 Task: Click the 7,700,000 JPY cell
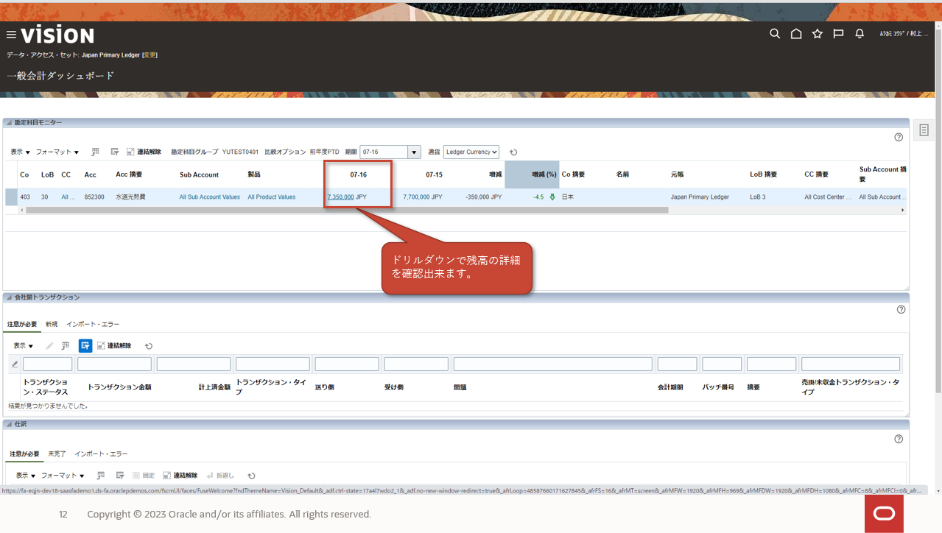tap(423, 197)
